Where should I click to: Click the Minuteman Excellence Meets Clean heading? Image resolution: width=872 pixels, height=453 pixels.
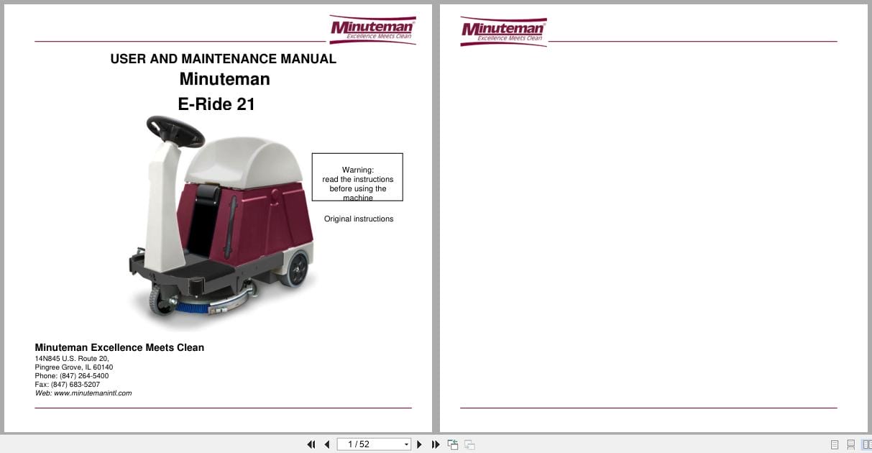click(x=119, y=347)
